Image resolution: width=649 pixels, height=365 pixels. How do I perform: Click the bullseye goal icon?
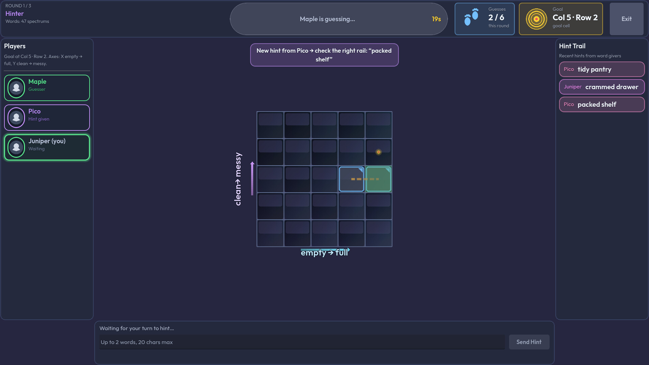pos(536,19)
